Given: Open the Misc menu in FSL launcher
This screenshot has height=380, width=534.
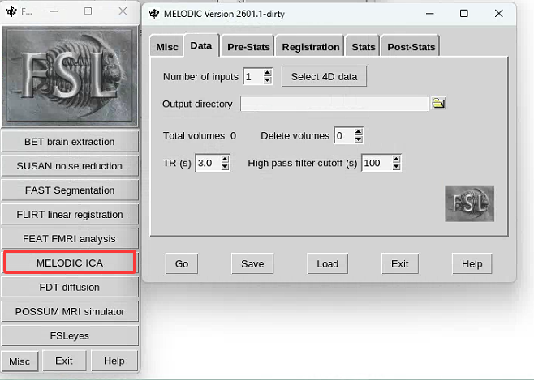Looking at the screenshot, I should coord(19,361).
